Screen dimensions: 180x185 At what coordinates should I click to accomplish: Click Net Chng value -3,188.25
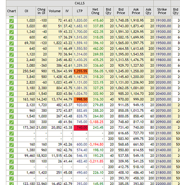click(x=96, y=122)
